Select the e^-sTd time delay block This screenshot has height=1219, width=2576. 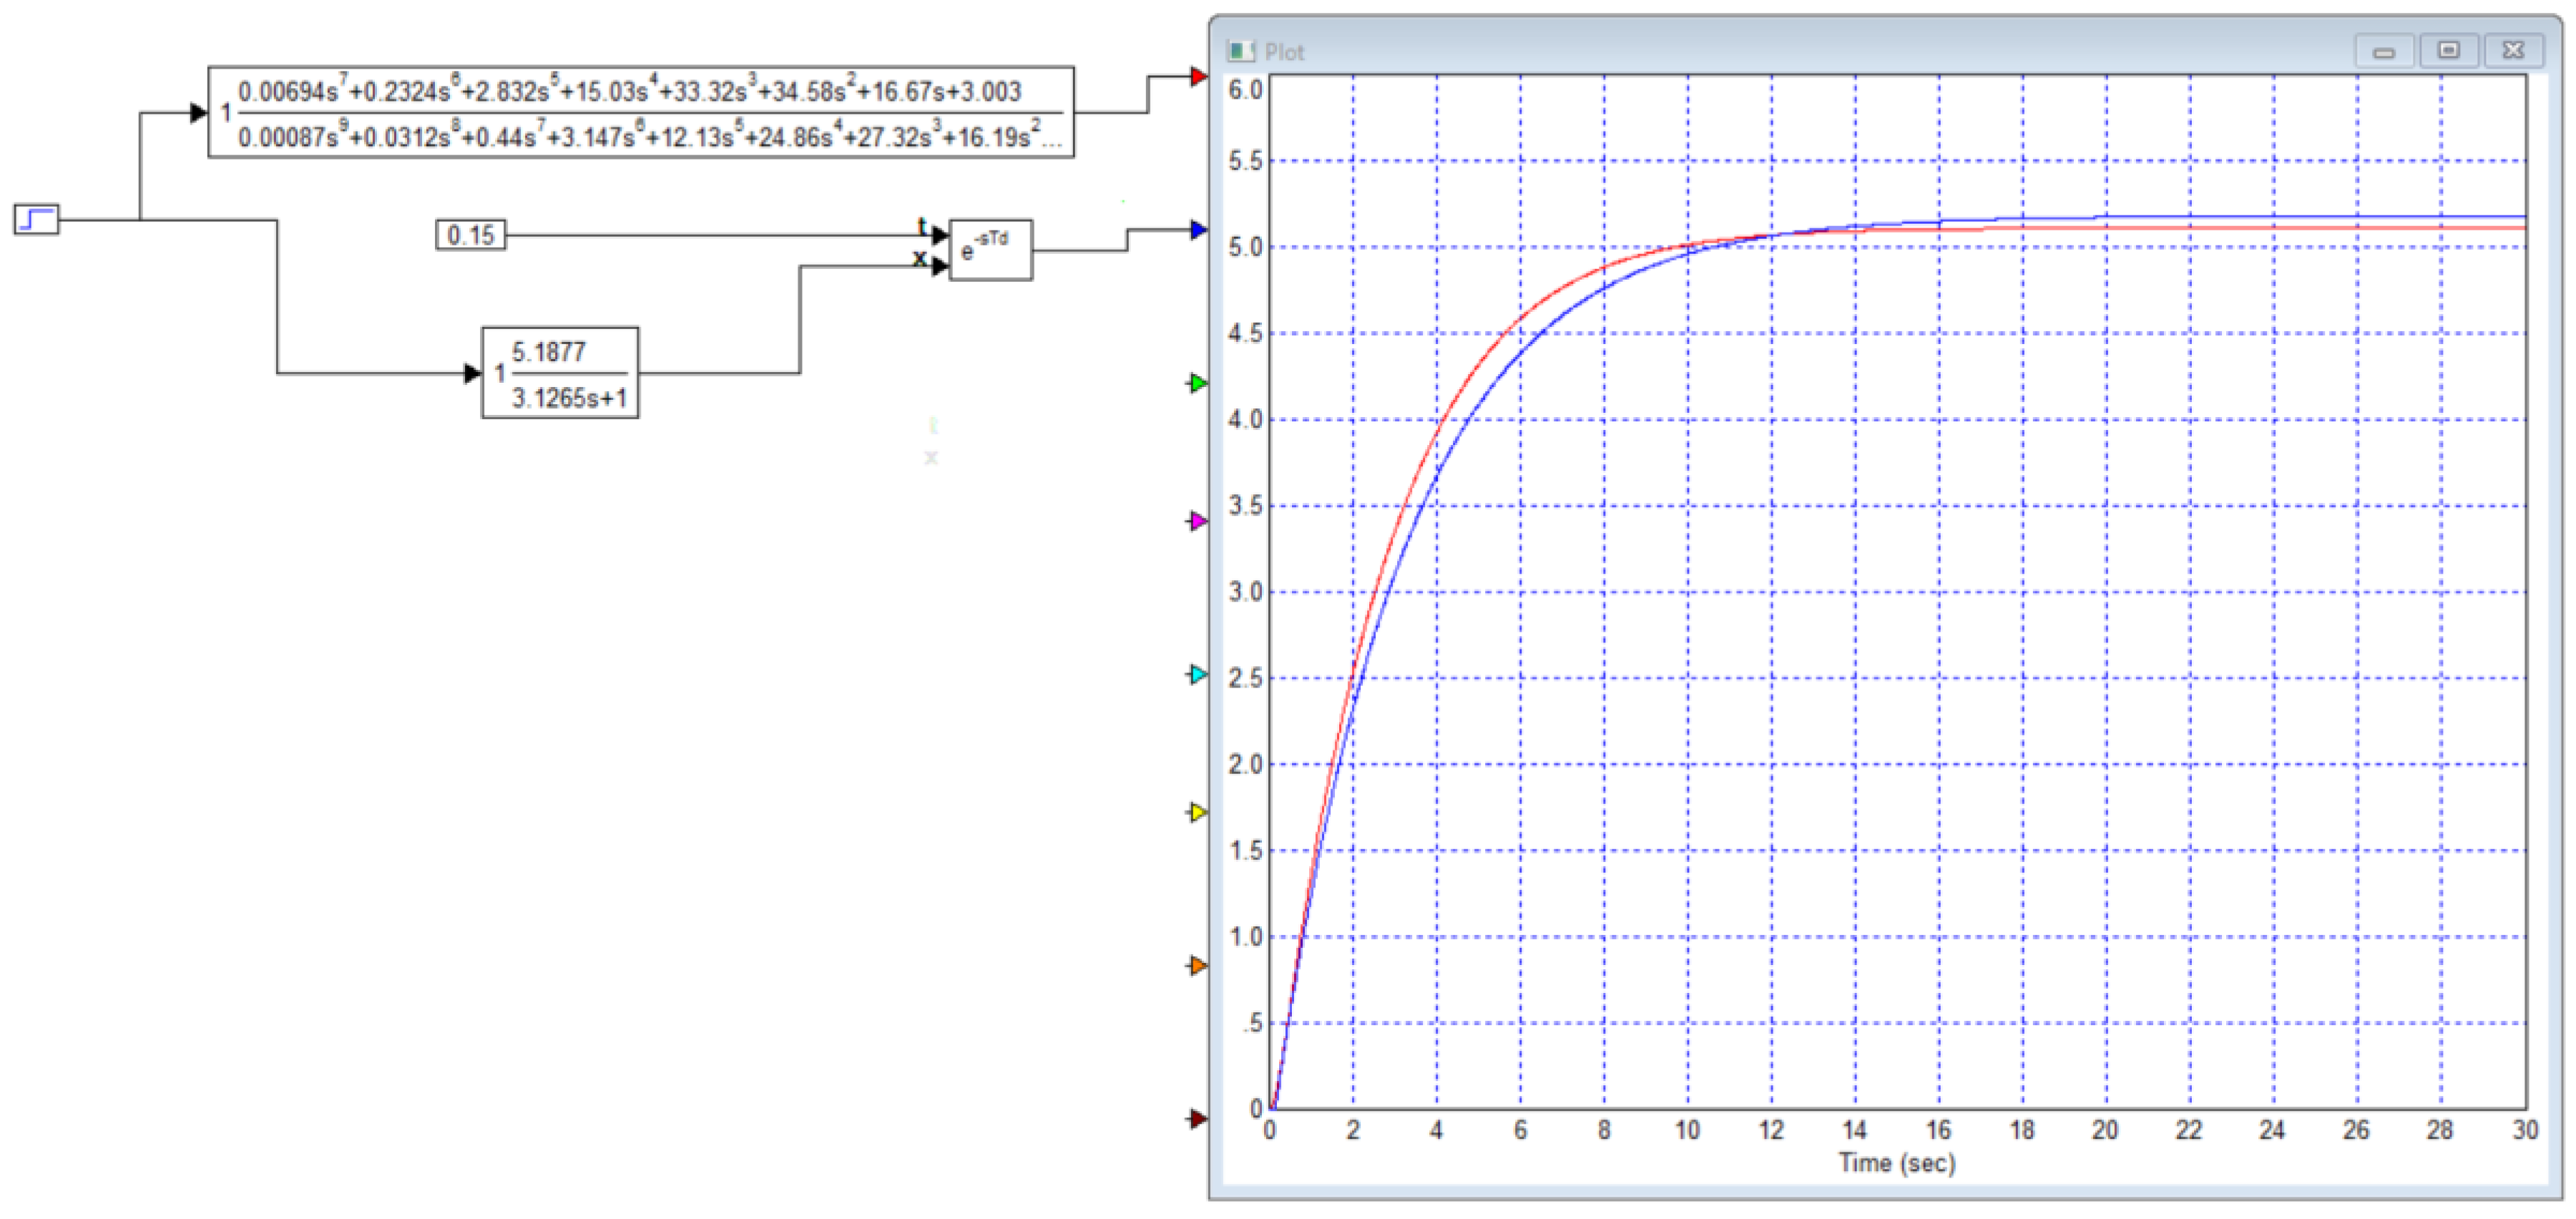click(989, 250)
